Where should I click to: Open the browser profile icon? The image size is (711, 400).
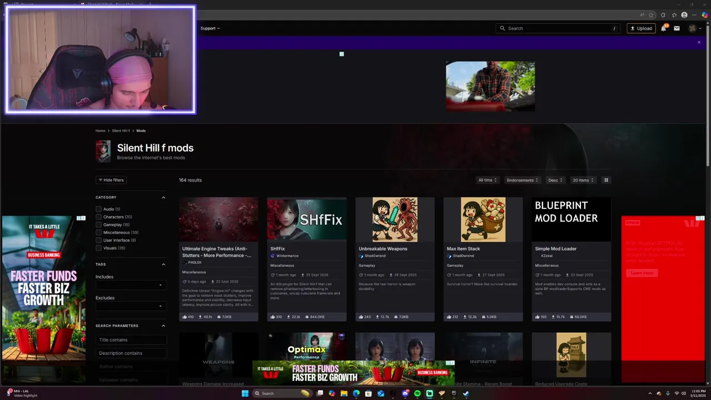(x=684, y=15)
